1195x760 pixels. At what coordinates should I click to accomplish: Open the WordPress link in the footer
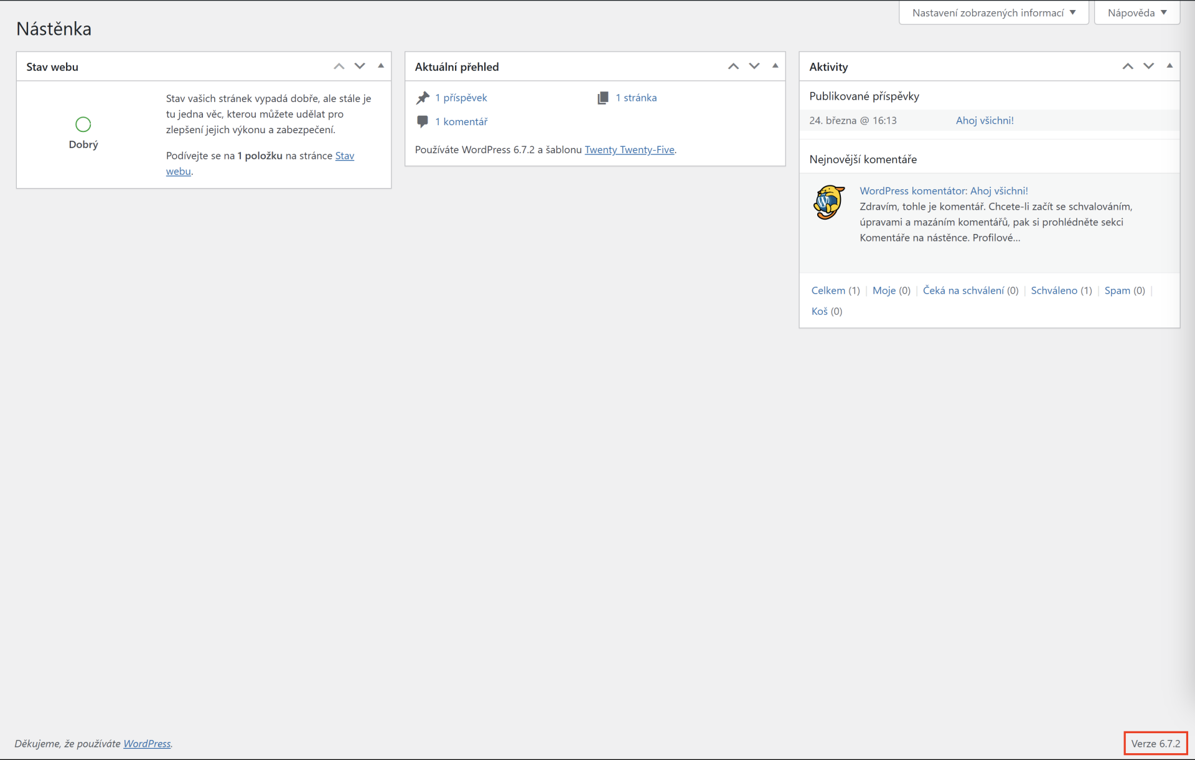tap(147, 743)
